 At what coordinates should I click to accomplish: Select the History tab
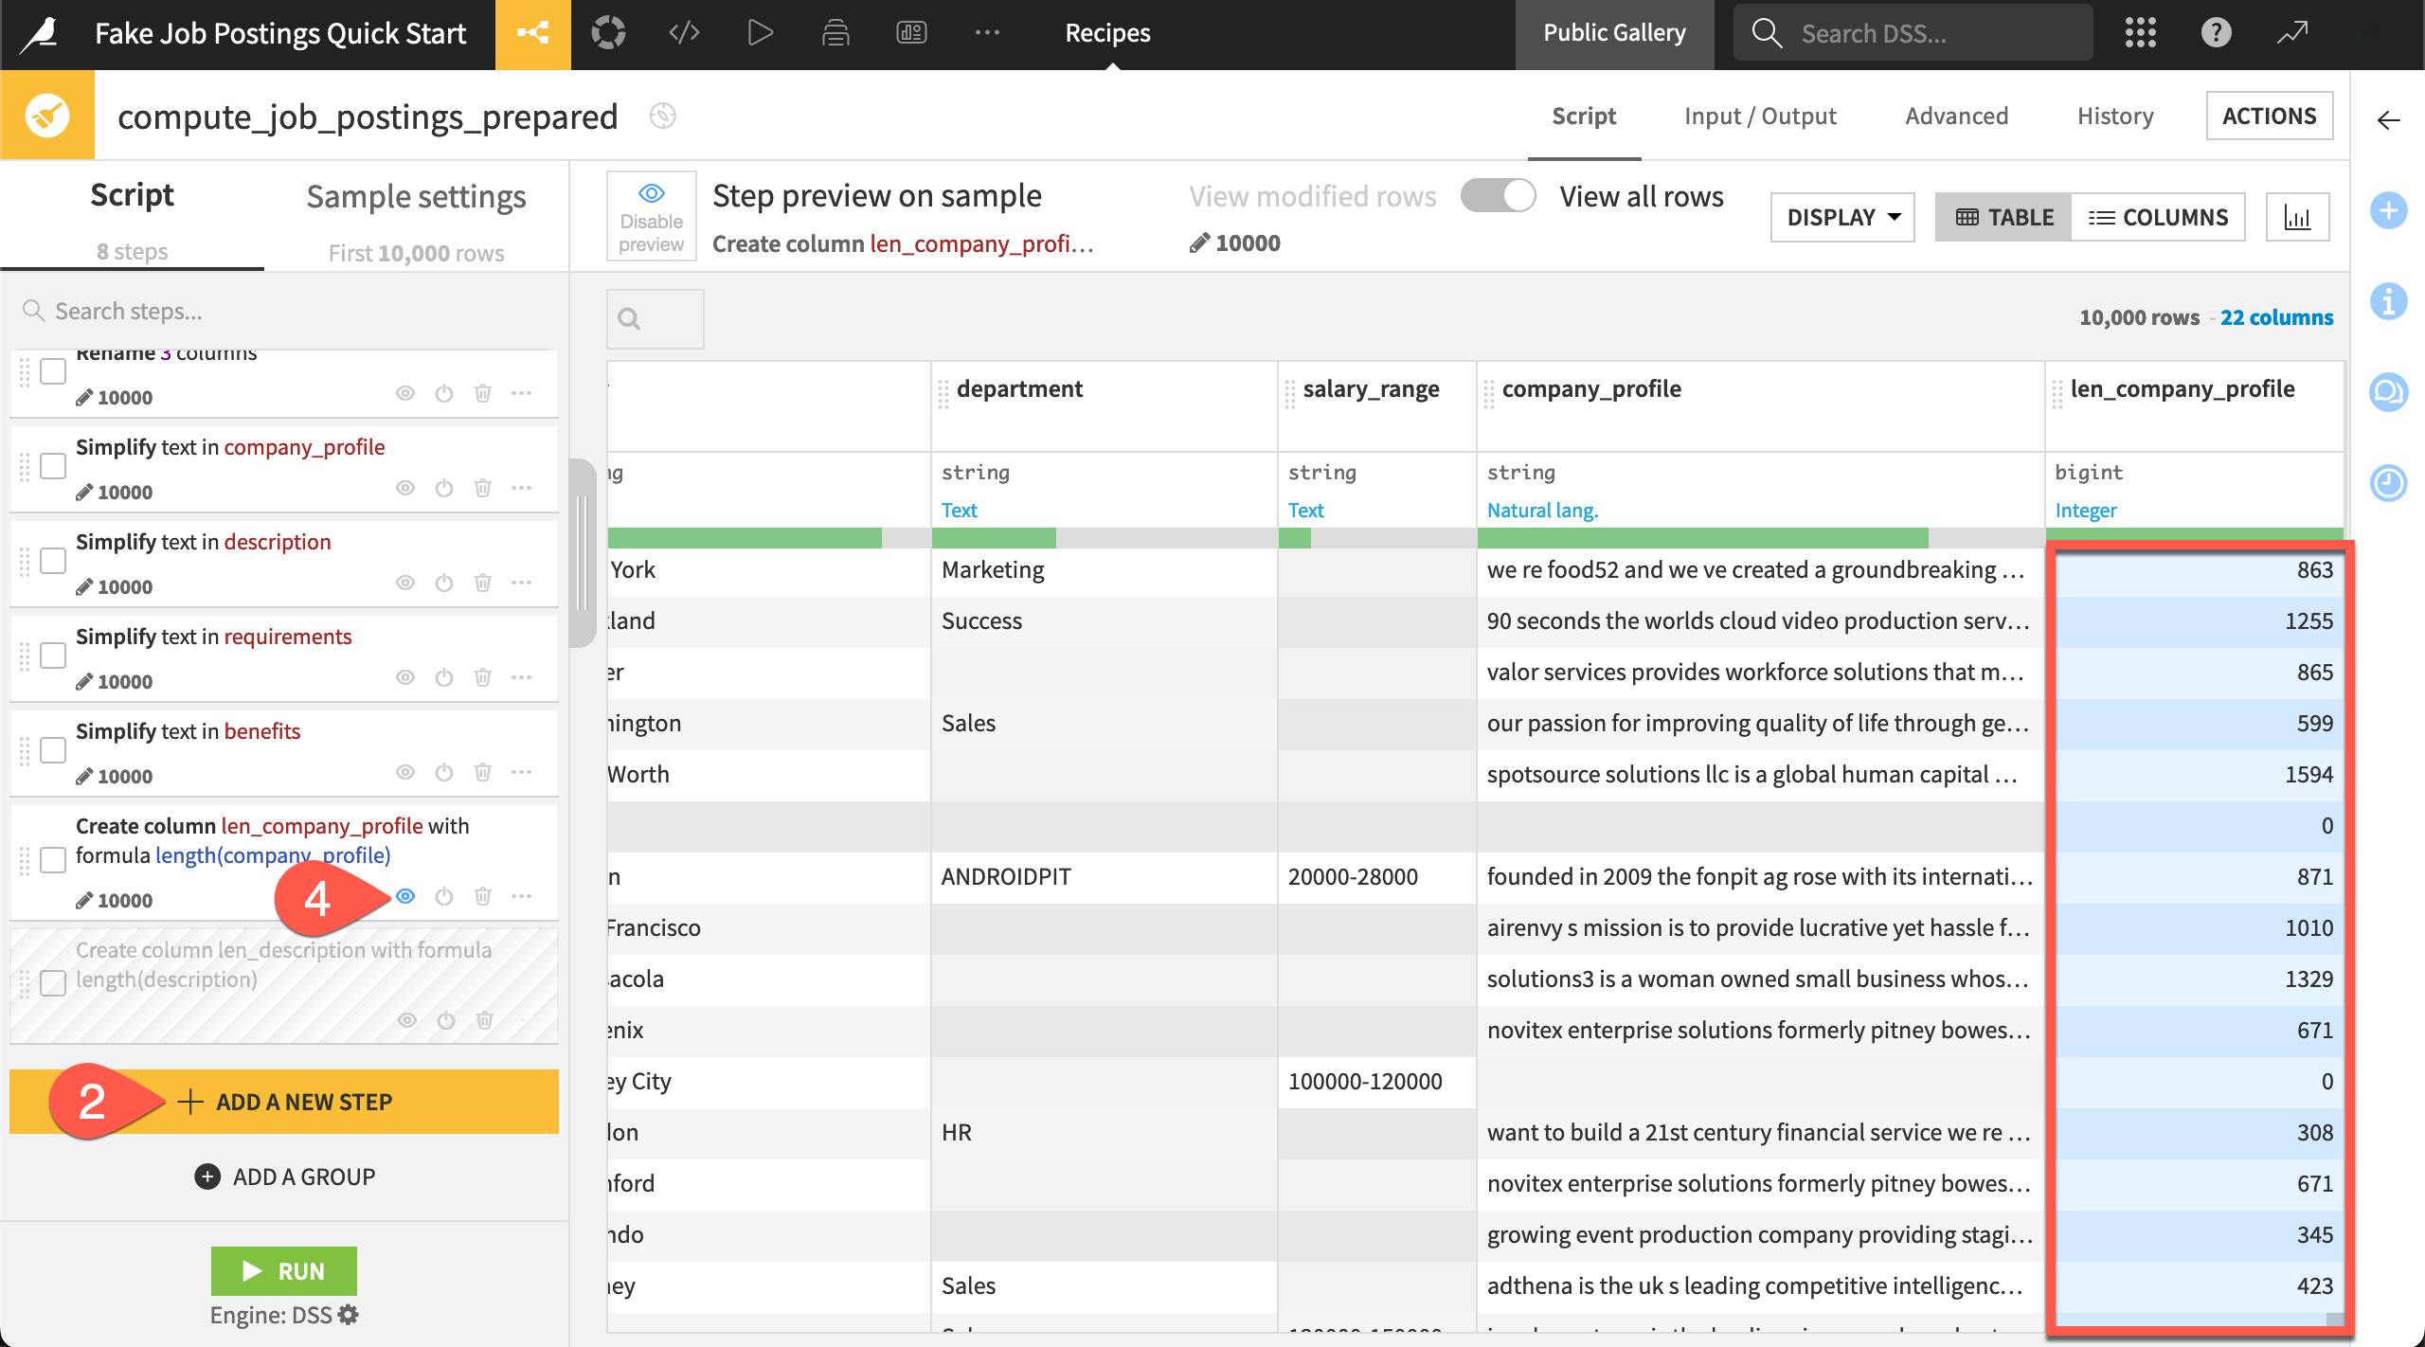click(x=2116, y=115)
